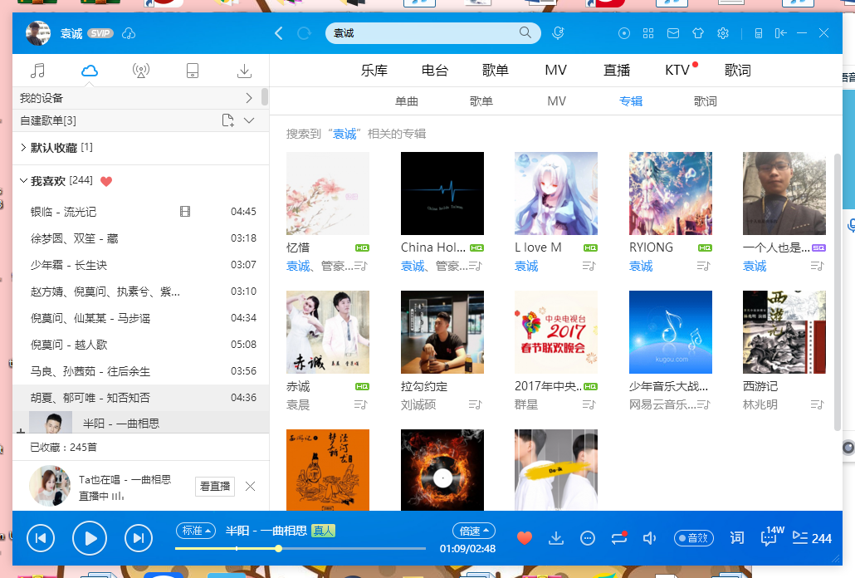Open listen-to-identify song microphone icon
This screenshot has width=855, height=578.
coord(558,33)
